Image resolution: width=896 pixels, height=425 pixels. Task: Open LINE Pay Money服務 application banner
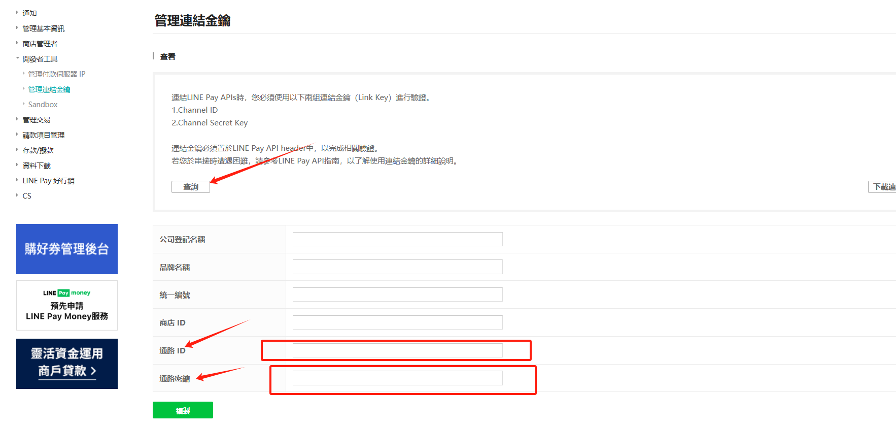coord(67,306)
